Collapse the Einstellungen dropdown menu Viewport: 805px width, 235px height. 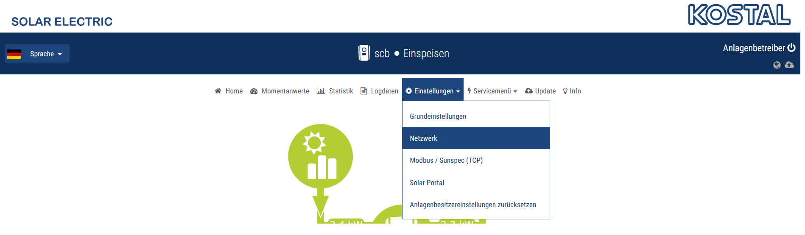pyautogui.click(x=433, y=91)
